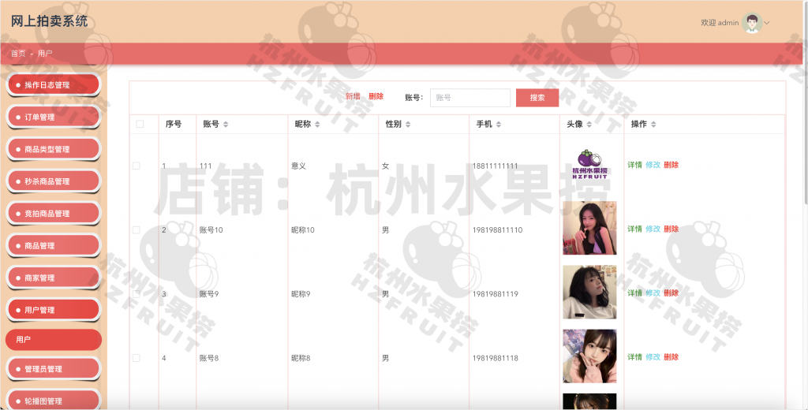
Task: Check the checkbox for row 账号10
Action: coord(136,229)
